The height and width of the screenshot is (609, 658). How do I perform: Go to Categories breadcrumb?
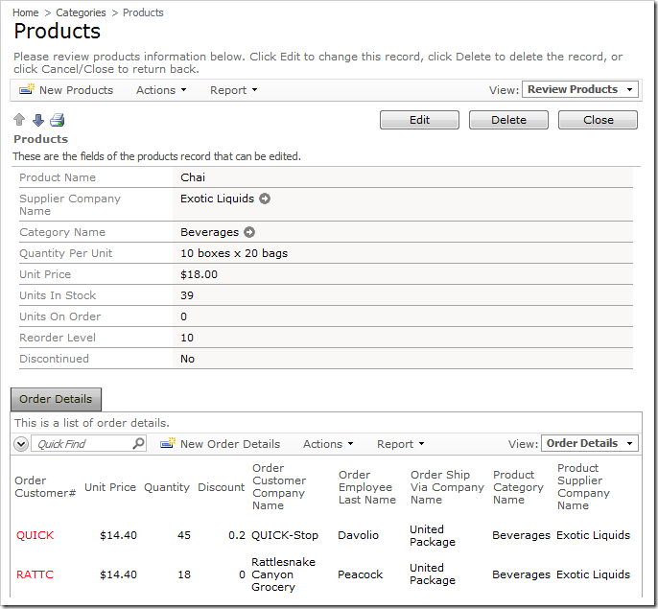click(x=81, y=13)
